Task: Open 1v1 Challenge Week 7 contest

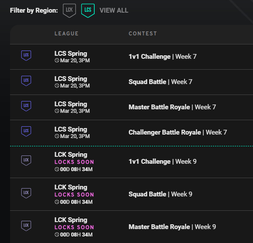Action: point(162,57)
